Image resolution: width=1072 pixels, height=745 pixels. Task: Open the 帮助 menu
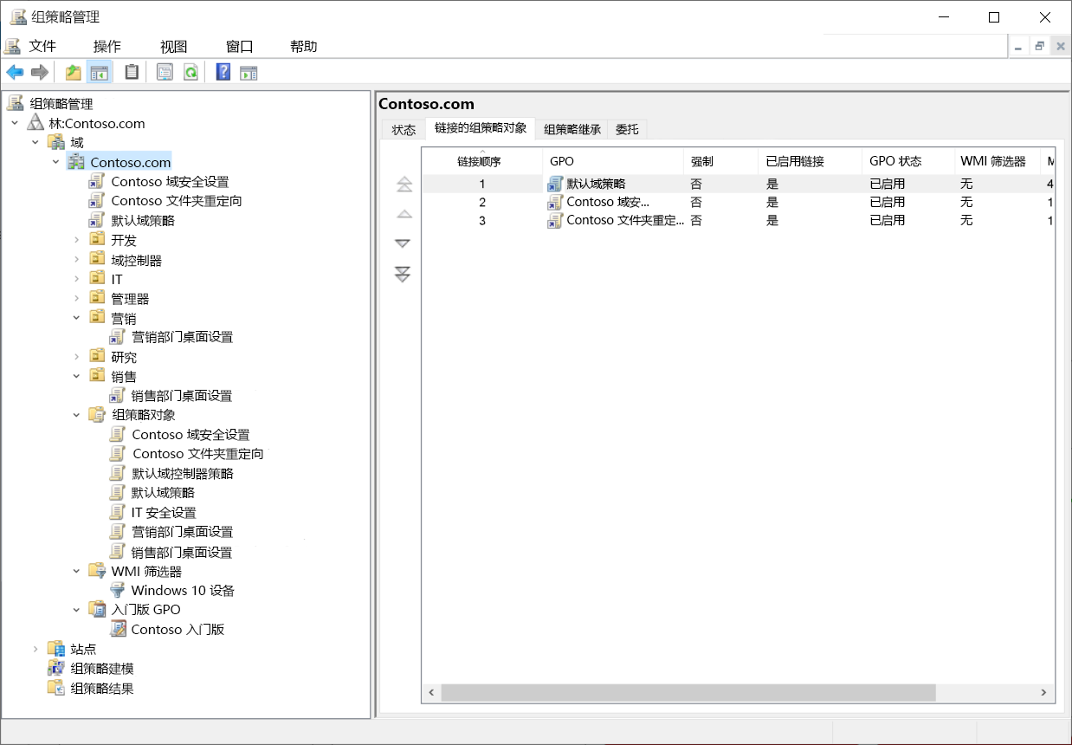(304, 47)
